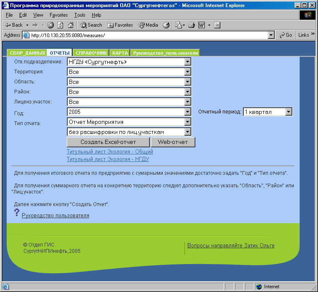
Task: Click Вопросы направляйте Затик Ольге link
Action: coord(231,245)
